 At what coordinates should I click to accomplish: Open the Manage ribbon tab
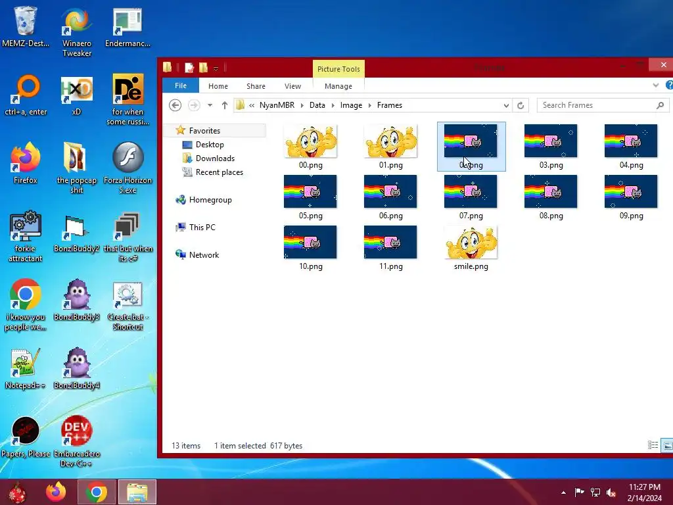[338, 86]
